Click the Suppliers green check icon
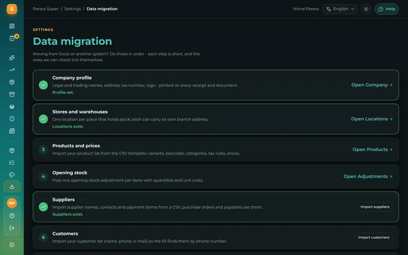Screen dimensions: 408x255 pos(43,207)
